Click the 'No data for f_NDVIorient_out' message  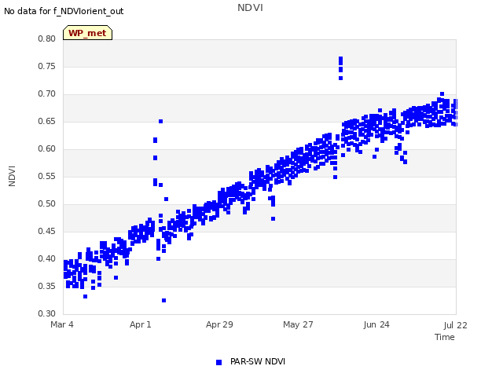tap(64, 11)
